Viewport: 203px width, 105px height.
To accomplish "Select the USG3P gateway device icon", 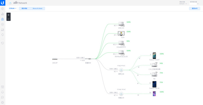I will point(55,59).
